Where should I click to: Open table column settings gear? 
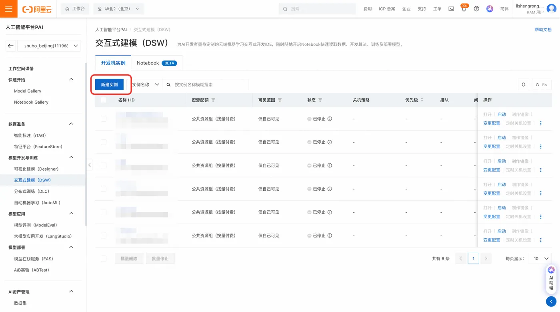pos(524,85)
